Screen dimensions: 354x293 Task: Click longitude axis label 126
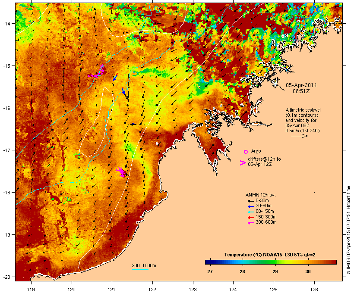tap(314, 290)
